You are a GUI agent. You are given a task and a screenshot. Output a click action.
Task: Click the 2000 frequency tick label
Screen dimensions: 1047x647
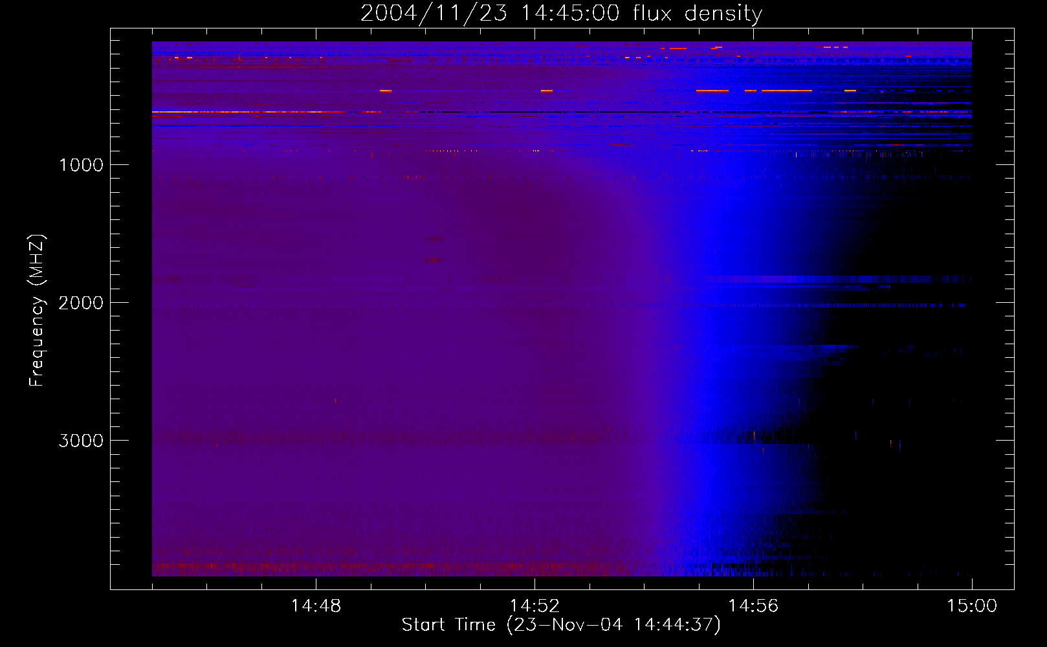81,303
